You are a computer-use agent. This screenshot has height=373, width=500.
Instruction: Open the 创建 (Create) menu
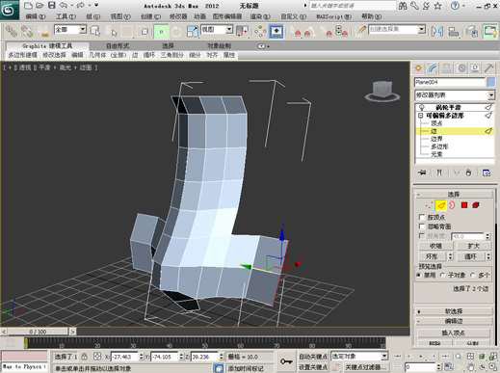[150, 16]
